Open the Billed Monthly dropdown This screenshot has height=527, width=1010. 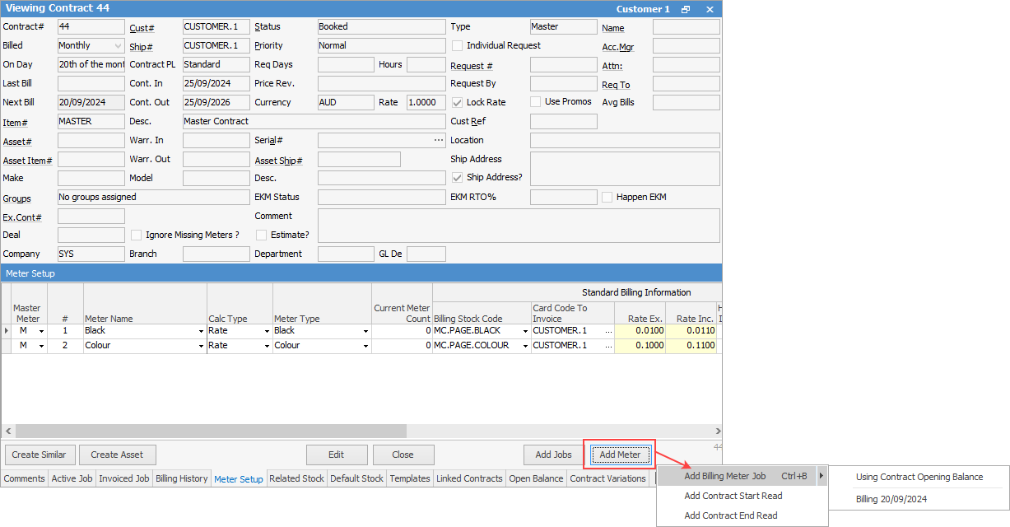coord(118,46)
